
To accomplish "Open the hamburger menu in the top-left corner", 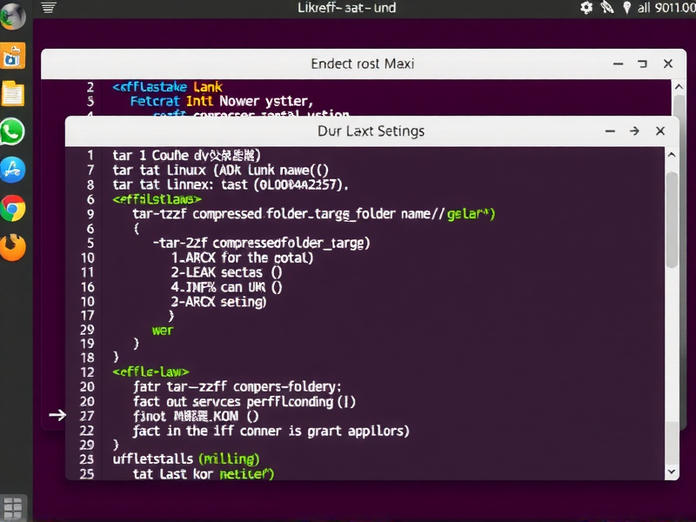I will (x=48, y=8).
